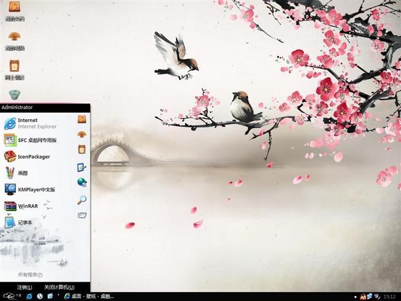Switch to the 桌面-壁纸-桌酷 taskbar window

[89, 297]
